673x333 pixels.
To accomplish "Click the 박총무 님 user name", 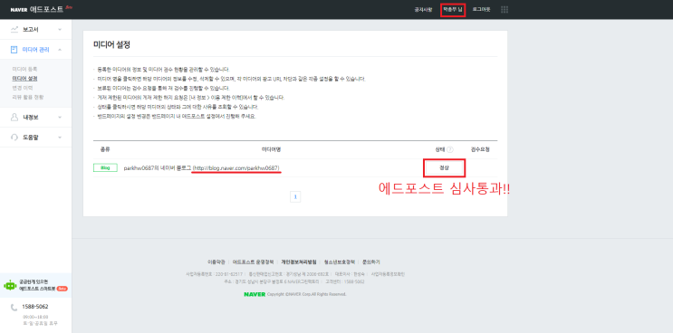I will tap(453, 9).
